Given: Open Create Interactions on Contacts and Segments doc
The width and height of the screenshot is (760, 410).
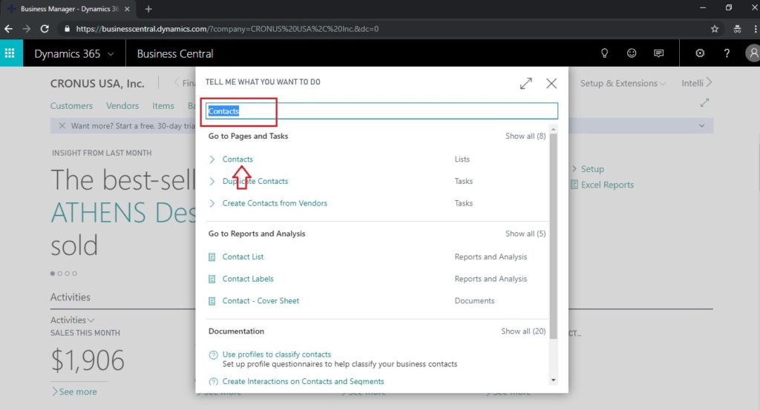Looking at the screenshot, I should pos(304,381).
